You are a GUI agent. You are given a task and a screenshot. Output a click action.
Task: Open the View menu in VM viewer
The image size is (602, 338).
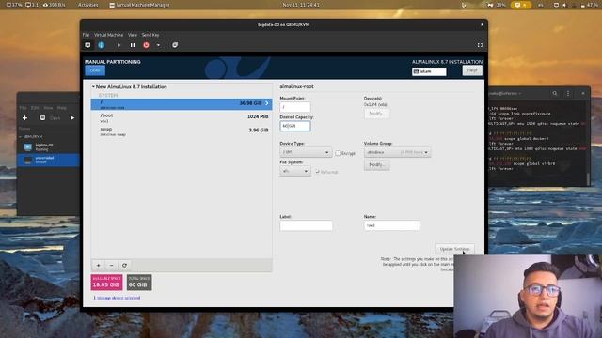133,35
